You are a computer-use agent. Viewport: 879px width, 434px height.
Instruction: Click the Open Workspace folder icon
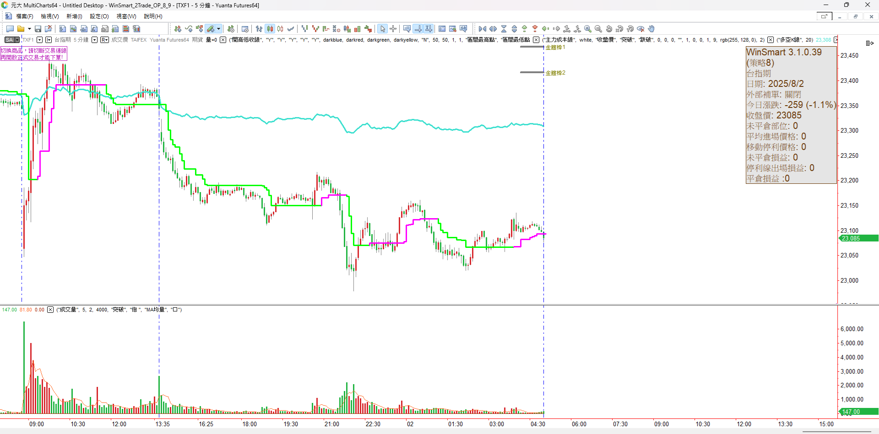pyautogui.click(x=21, y=29)
